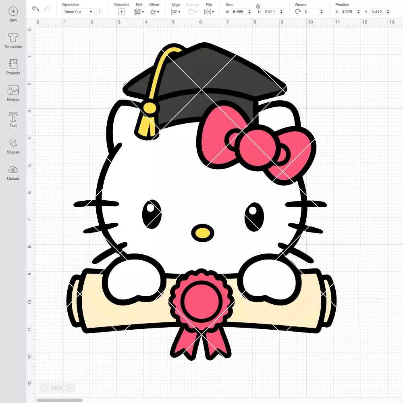Zoom out with the minus button

click(44, 388)
